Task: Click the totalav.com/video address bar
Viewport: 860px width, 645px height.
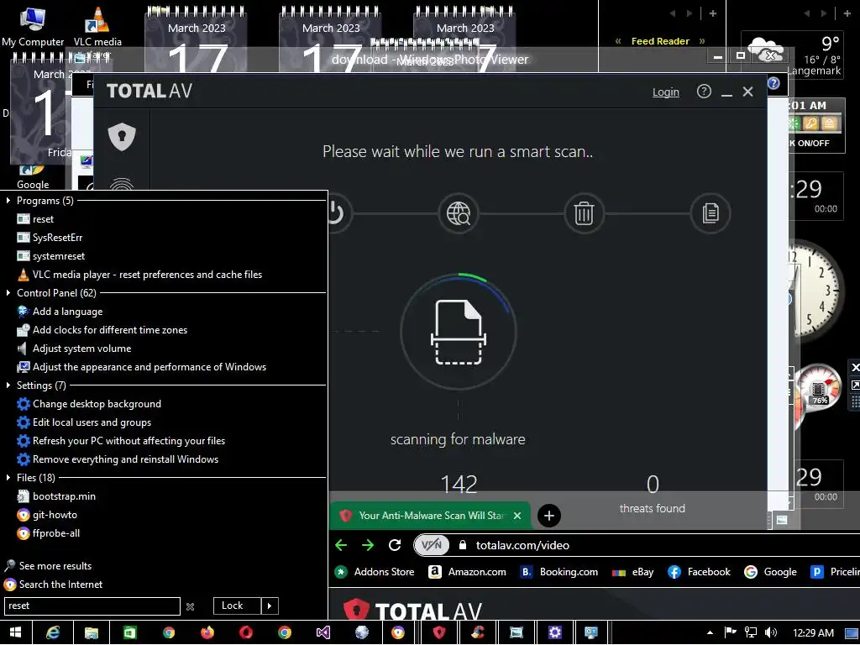Action: pyautogui.click(x=522, y=545)
